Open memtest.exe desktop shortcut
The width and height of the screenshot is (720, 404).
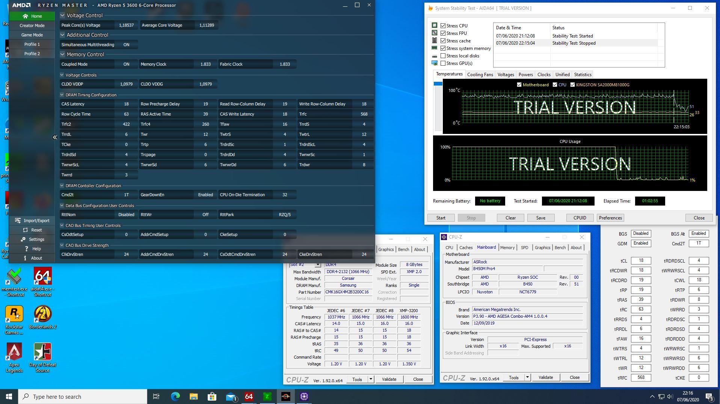pyautogui.click(x=14, y=282)
